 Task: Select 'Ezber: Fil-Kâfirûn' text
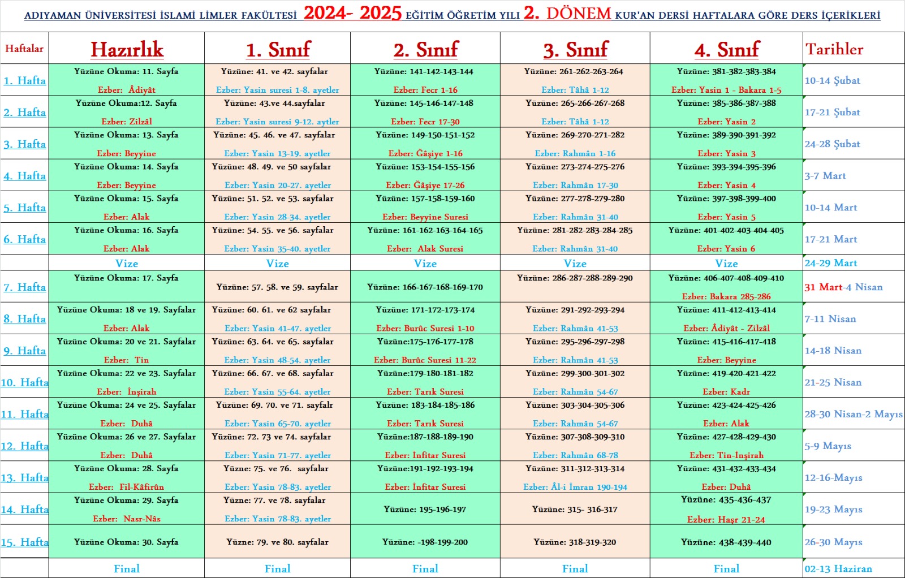pos(126,486)
